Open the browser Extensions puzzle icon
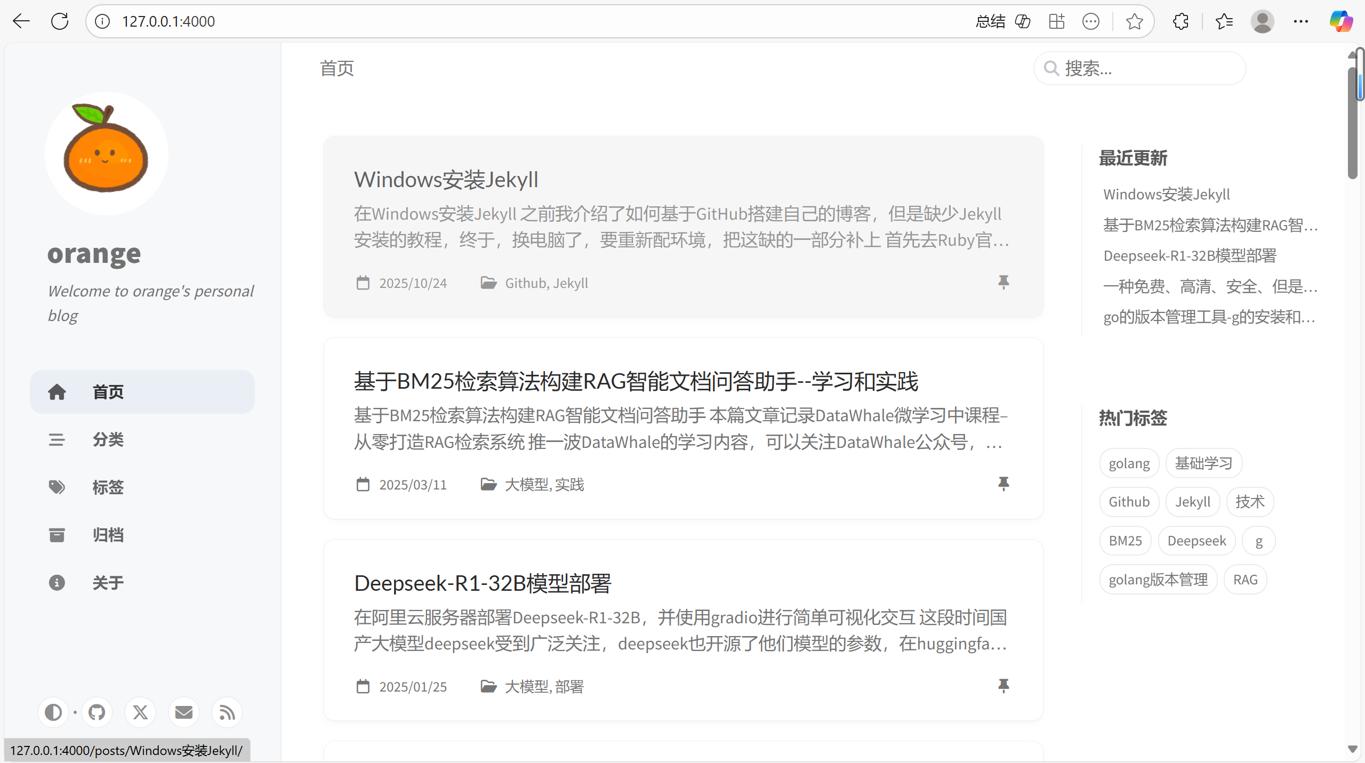Viewport: 1365px width, 763px height. pyautogui.click(x=1181, y=21)
